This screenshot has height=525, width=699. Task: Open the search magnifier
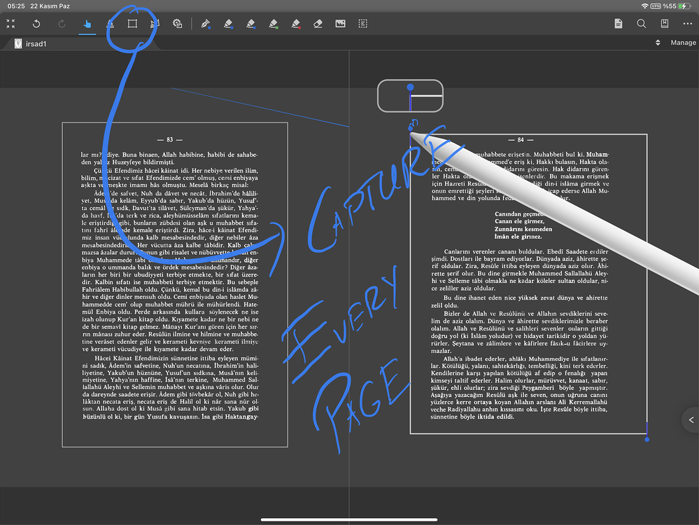click(x=641, y=24)
